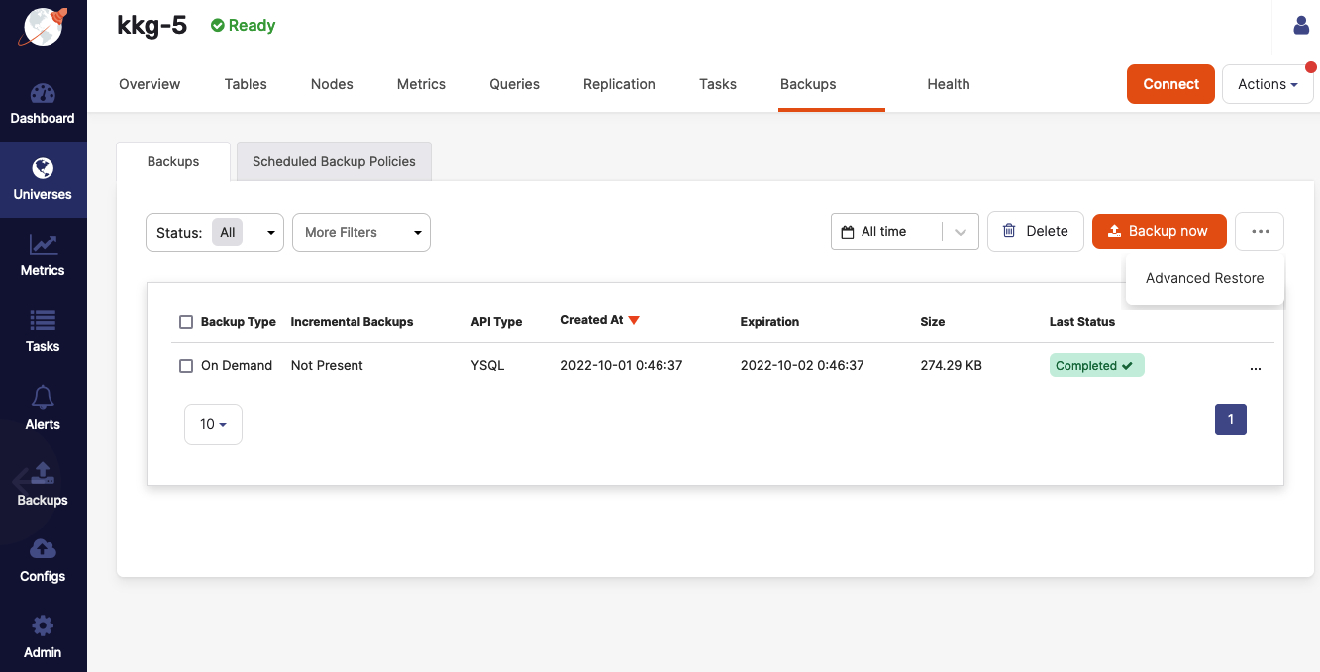Open Alerts bell icon in sidebar
The height and width of the screenshot is (672, 1320).
pos(43,398)
